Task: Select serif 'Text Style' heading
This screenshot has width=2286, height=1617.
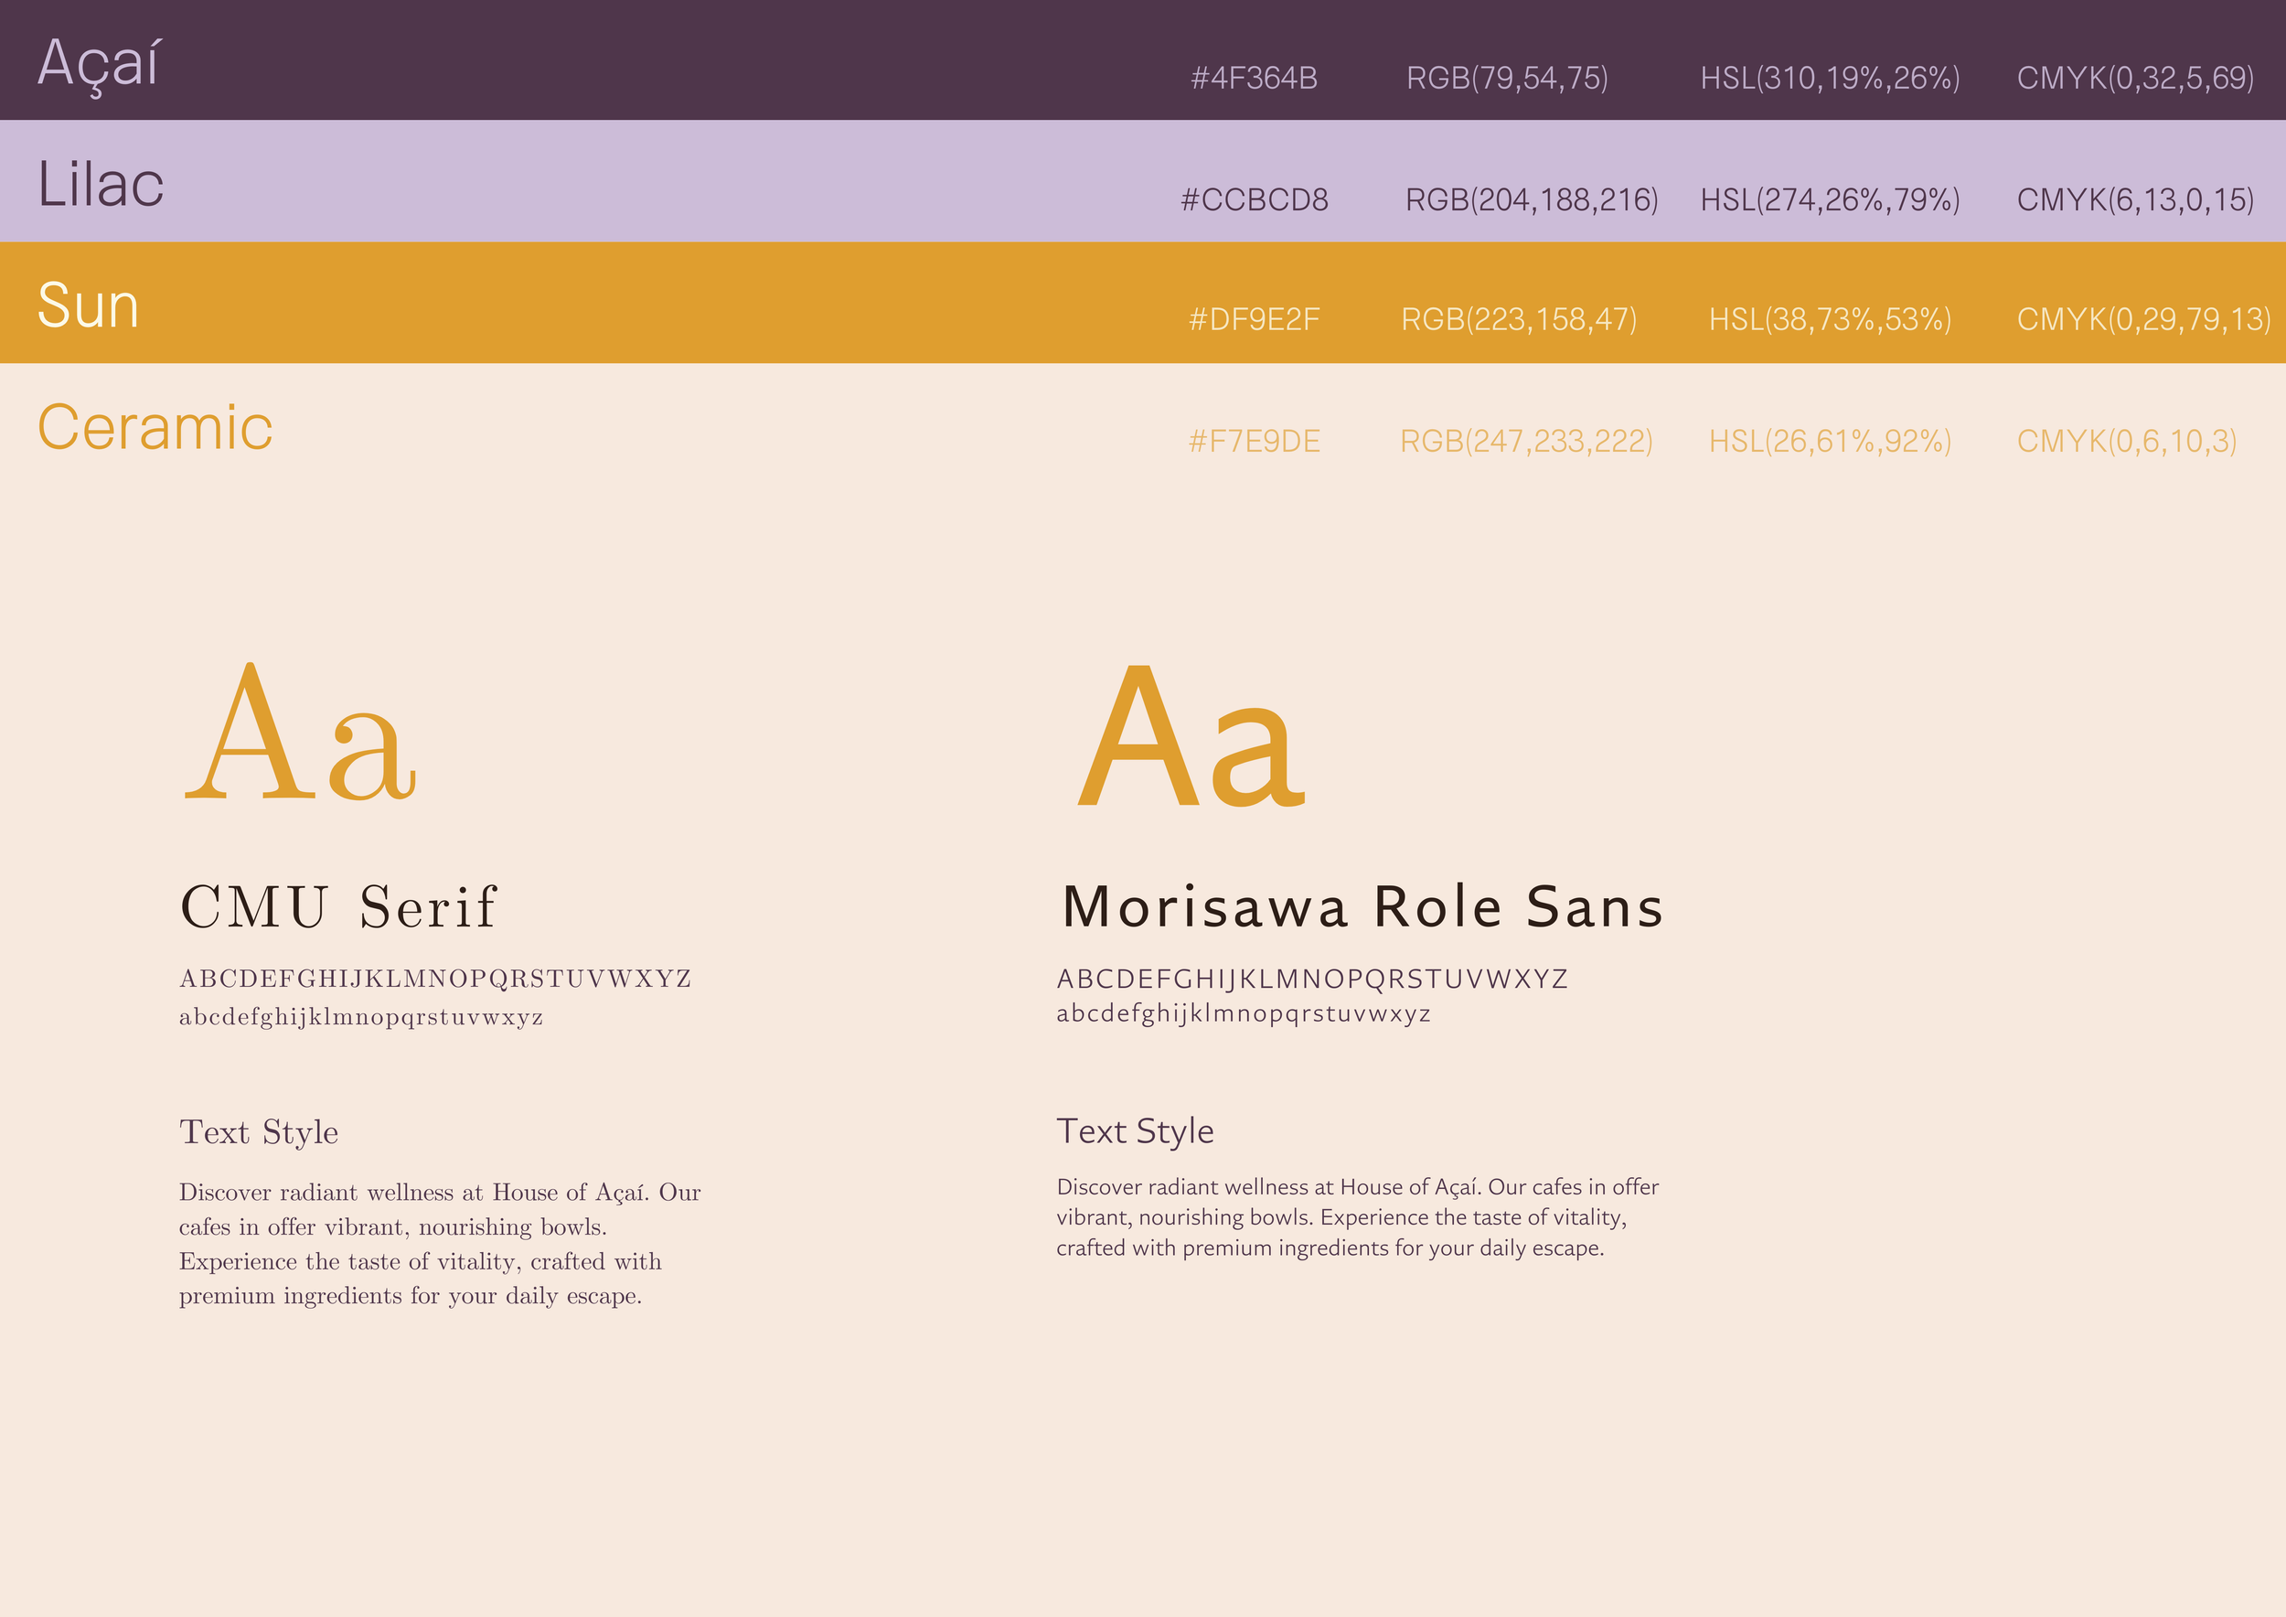Action: [x=259, y=1132]
